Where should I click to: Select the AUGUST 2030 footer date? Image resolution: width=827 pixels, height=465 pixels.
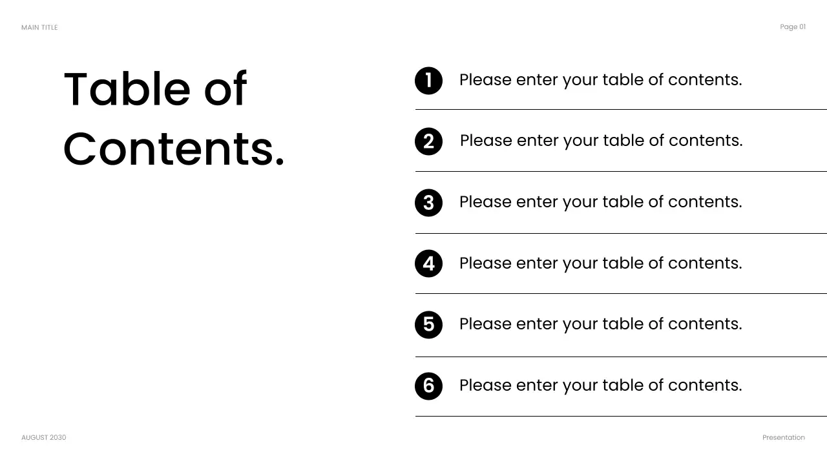[x=43, y=438]
